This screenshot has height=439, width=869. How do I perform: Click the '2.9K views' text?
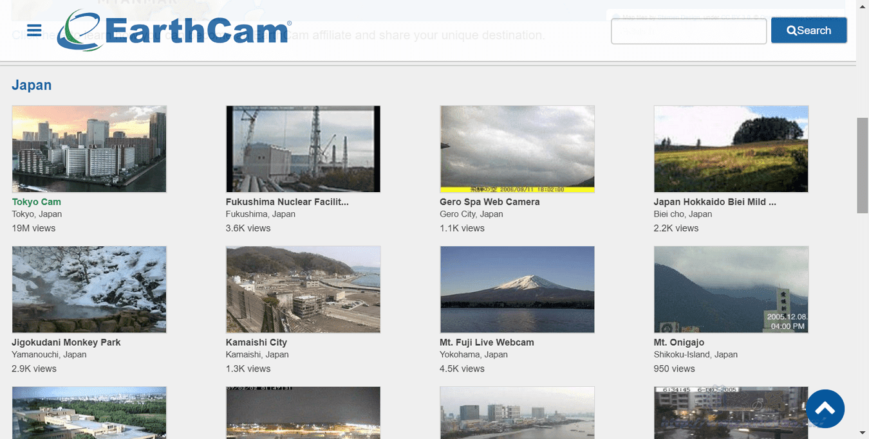tap(34, 368)
